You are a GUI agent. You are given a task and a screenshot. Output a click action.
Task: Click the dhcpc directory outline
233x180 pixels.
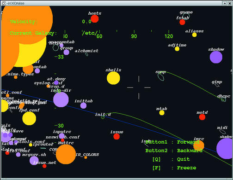click(224, 100)
